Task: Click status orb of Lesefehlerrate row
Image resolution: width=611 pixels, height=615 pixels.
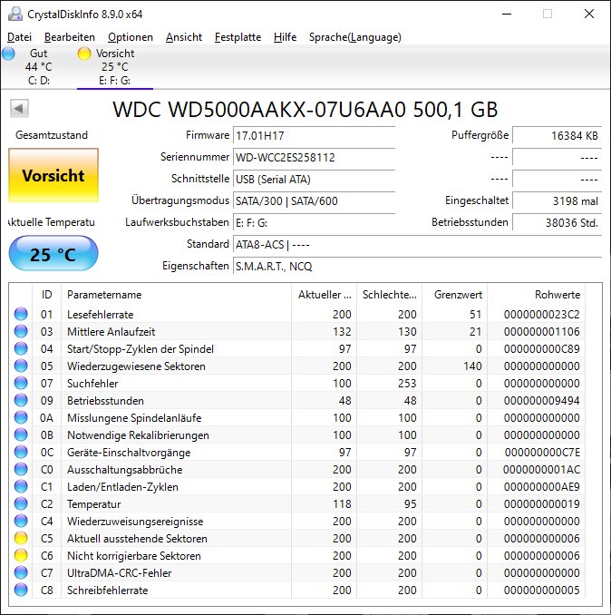Action: coord(21,314)
